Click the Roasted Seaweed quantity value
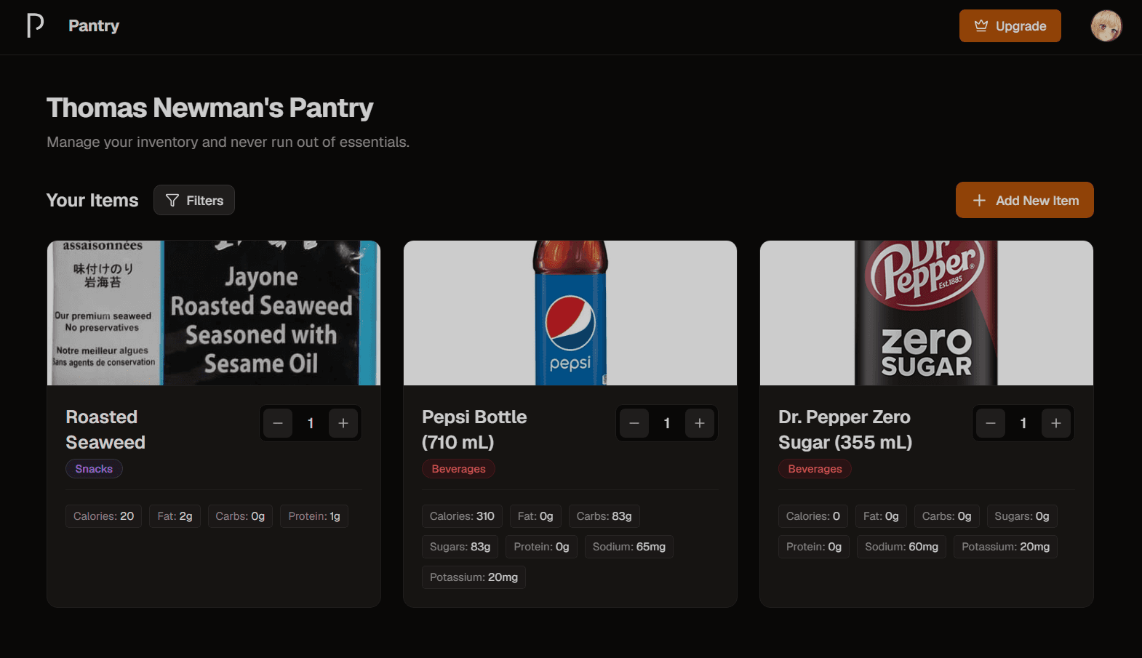 311,423
